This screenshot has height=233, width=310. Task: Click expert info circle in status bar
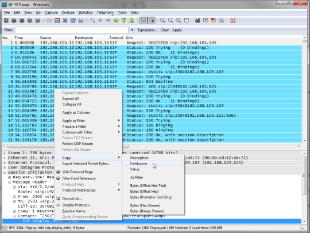tap(5, 228)
